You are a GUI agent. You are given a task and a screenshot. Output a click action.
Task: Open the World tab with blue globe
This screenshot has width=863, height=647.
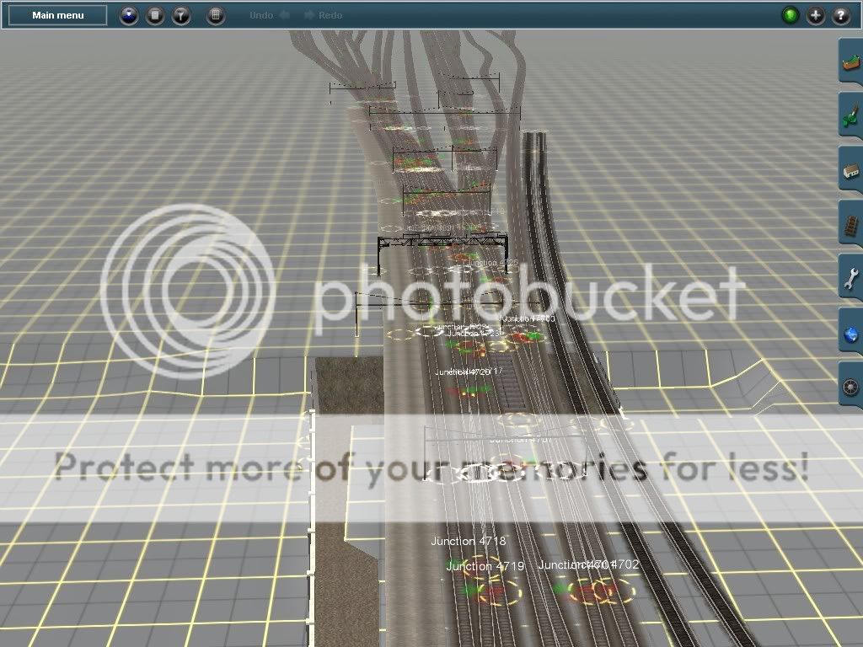click(x=851, y=331)
